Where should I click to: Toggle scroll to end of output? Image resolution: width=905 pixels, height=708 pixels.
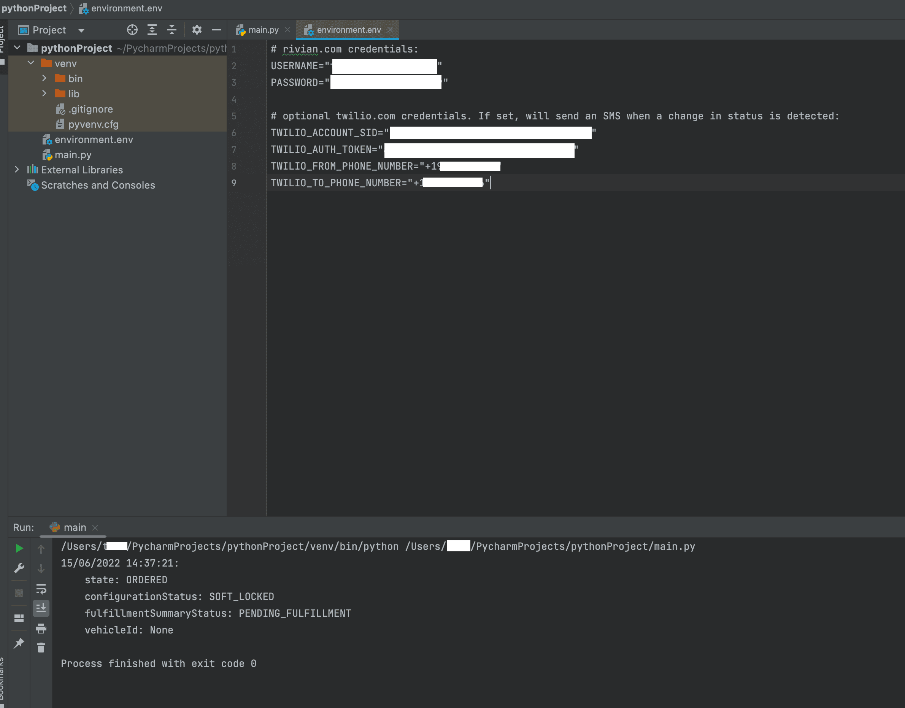click(41, 608)
